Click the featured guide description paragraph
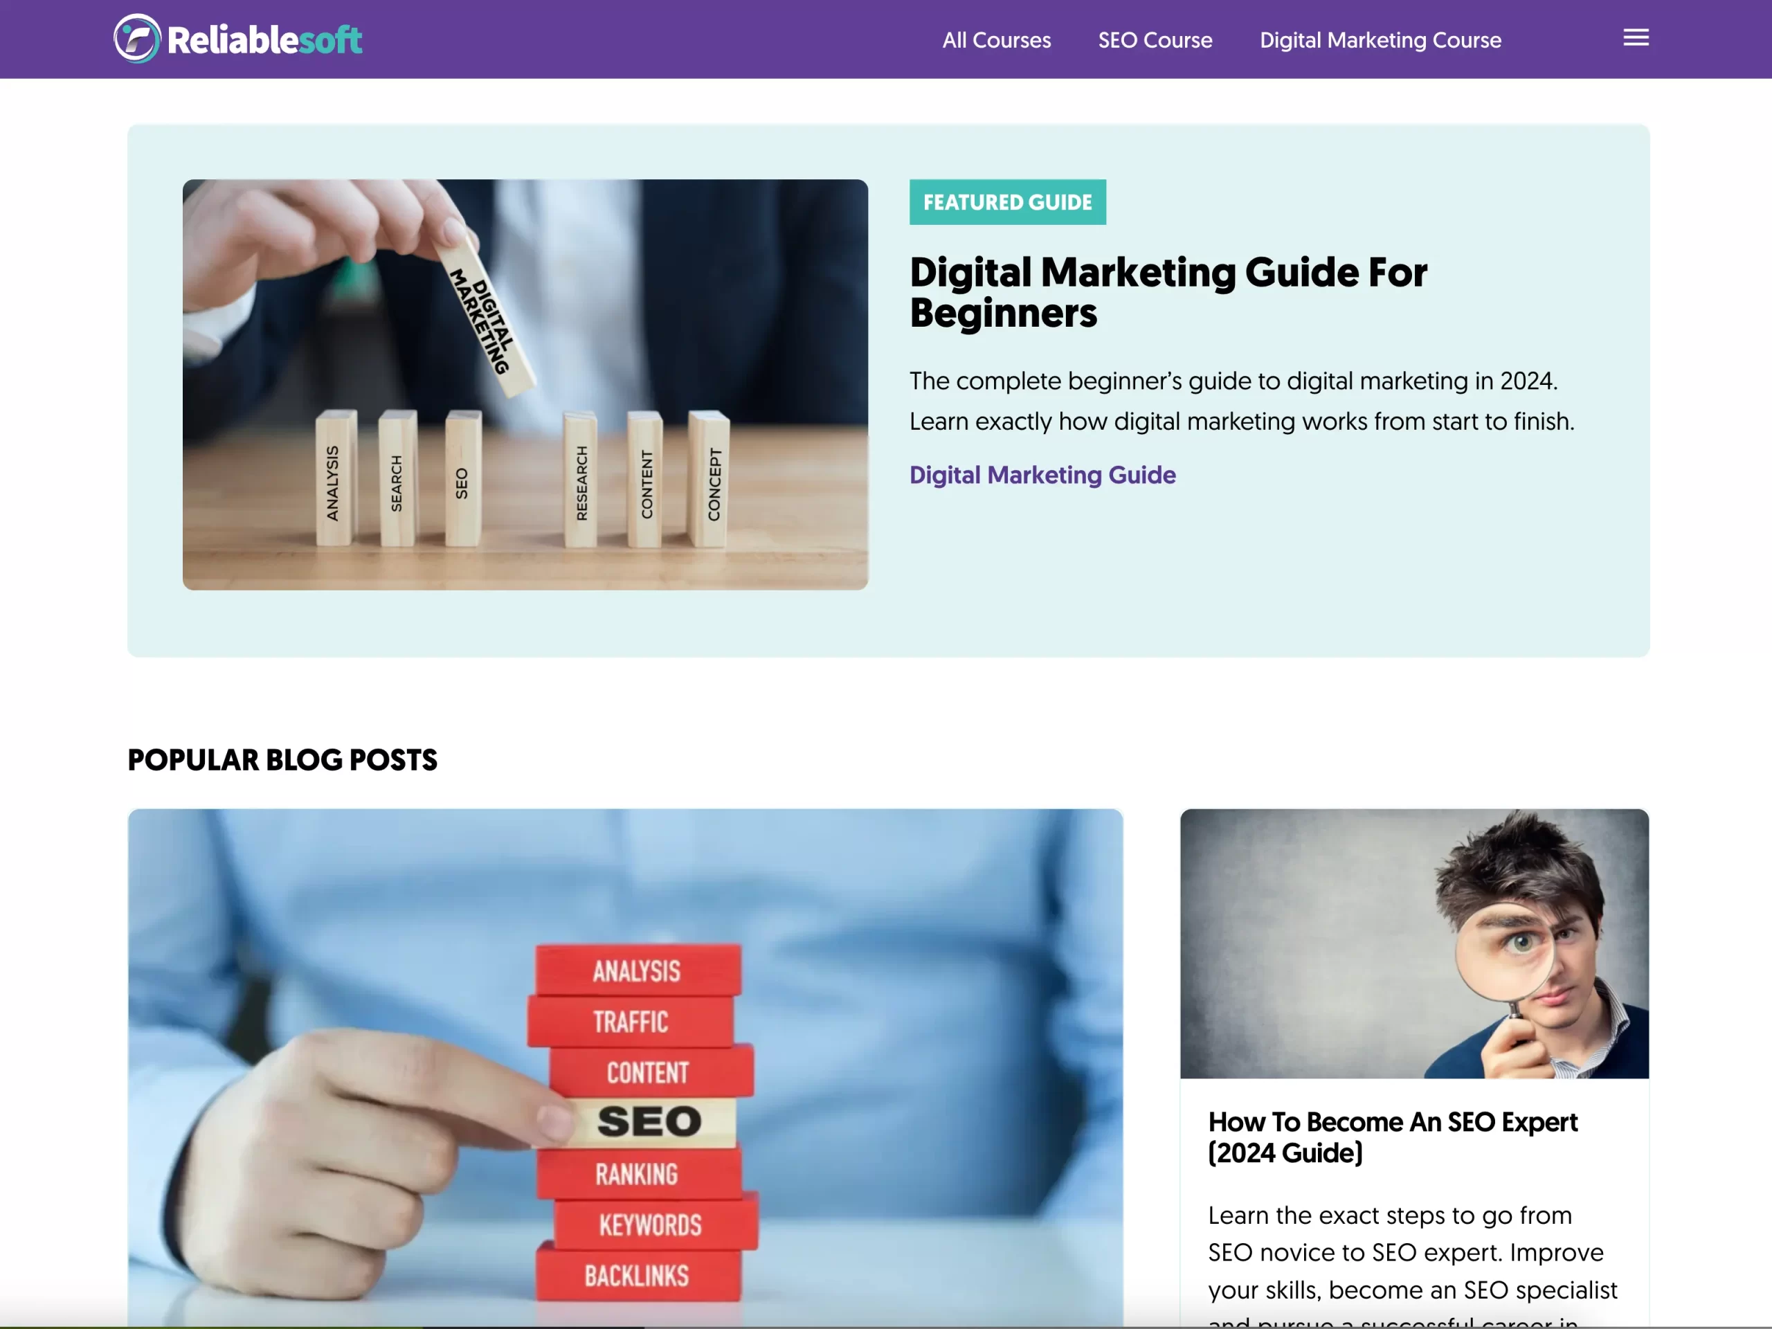1772x1329 pixels. click(1242, 401)
